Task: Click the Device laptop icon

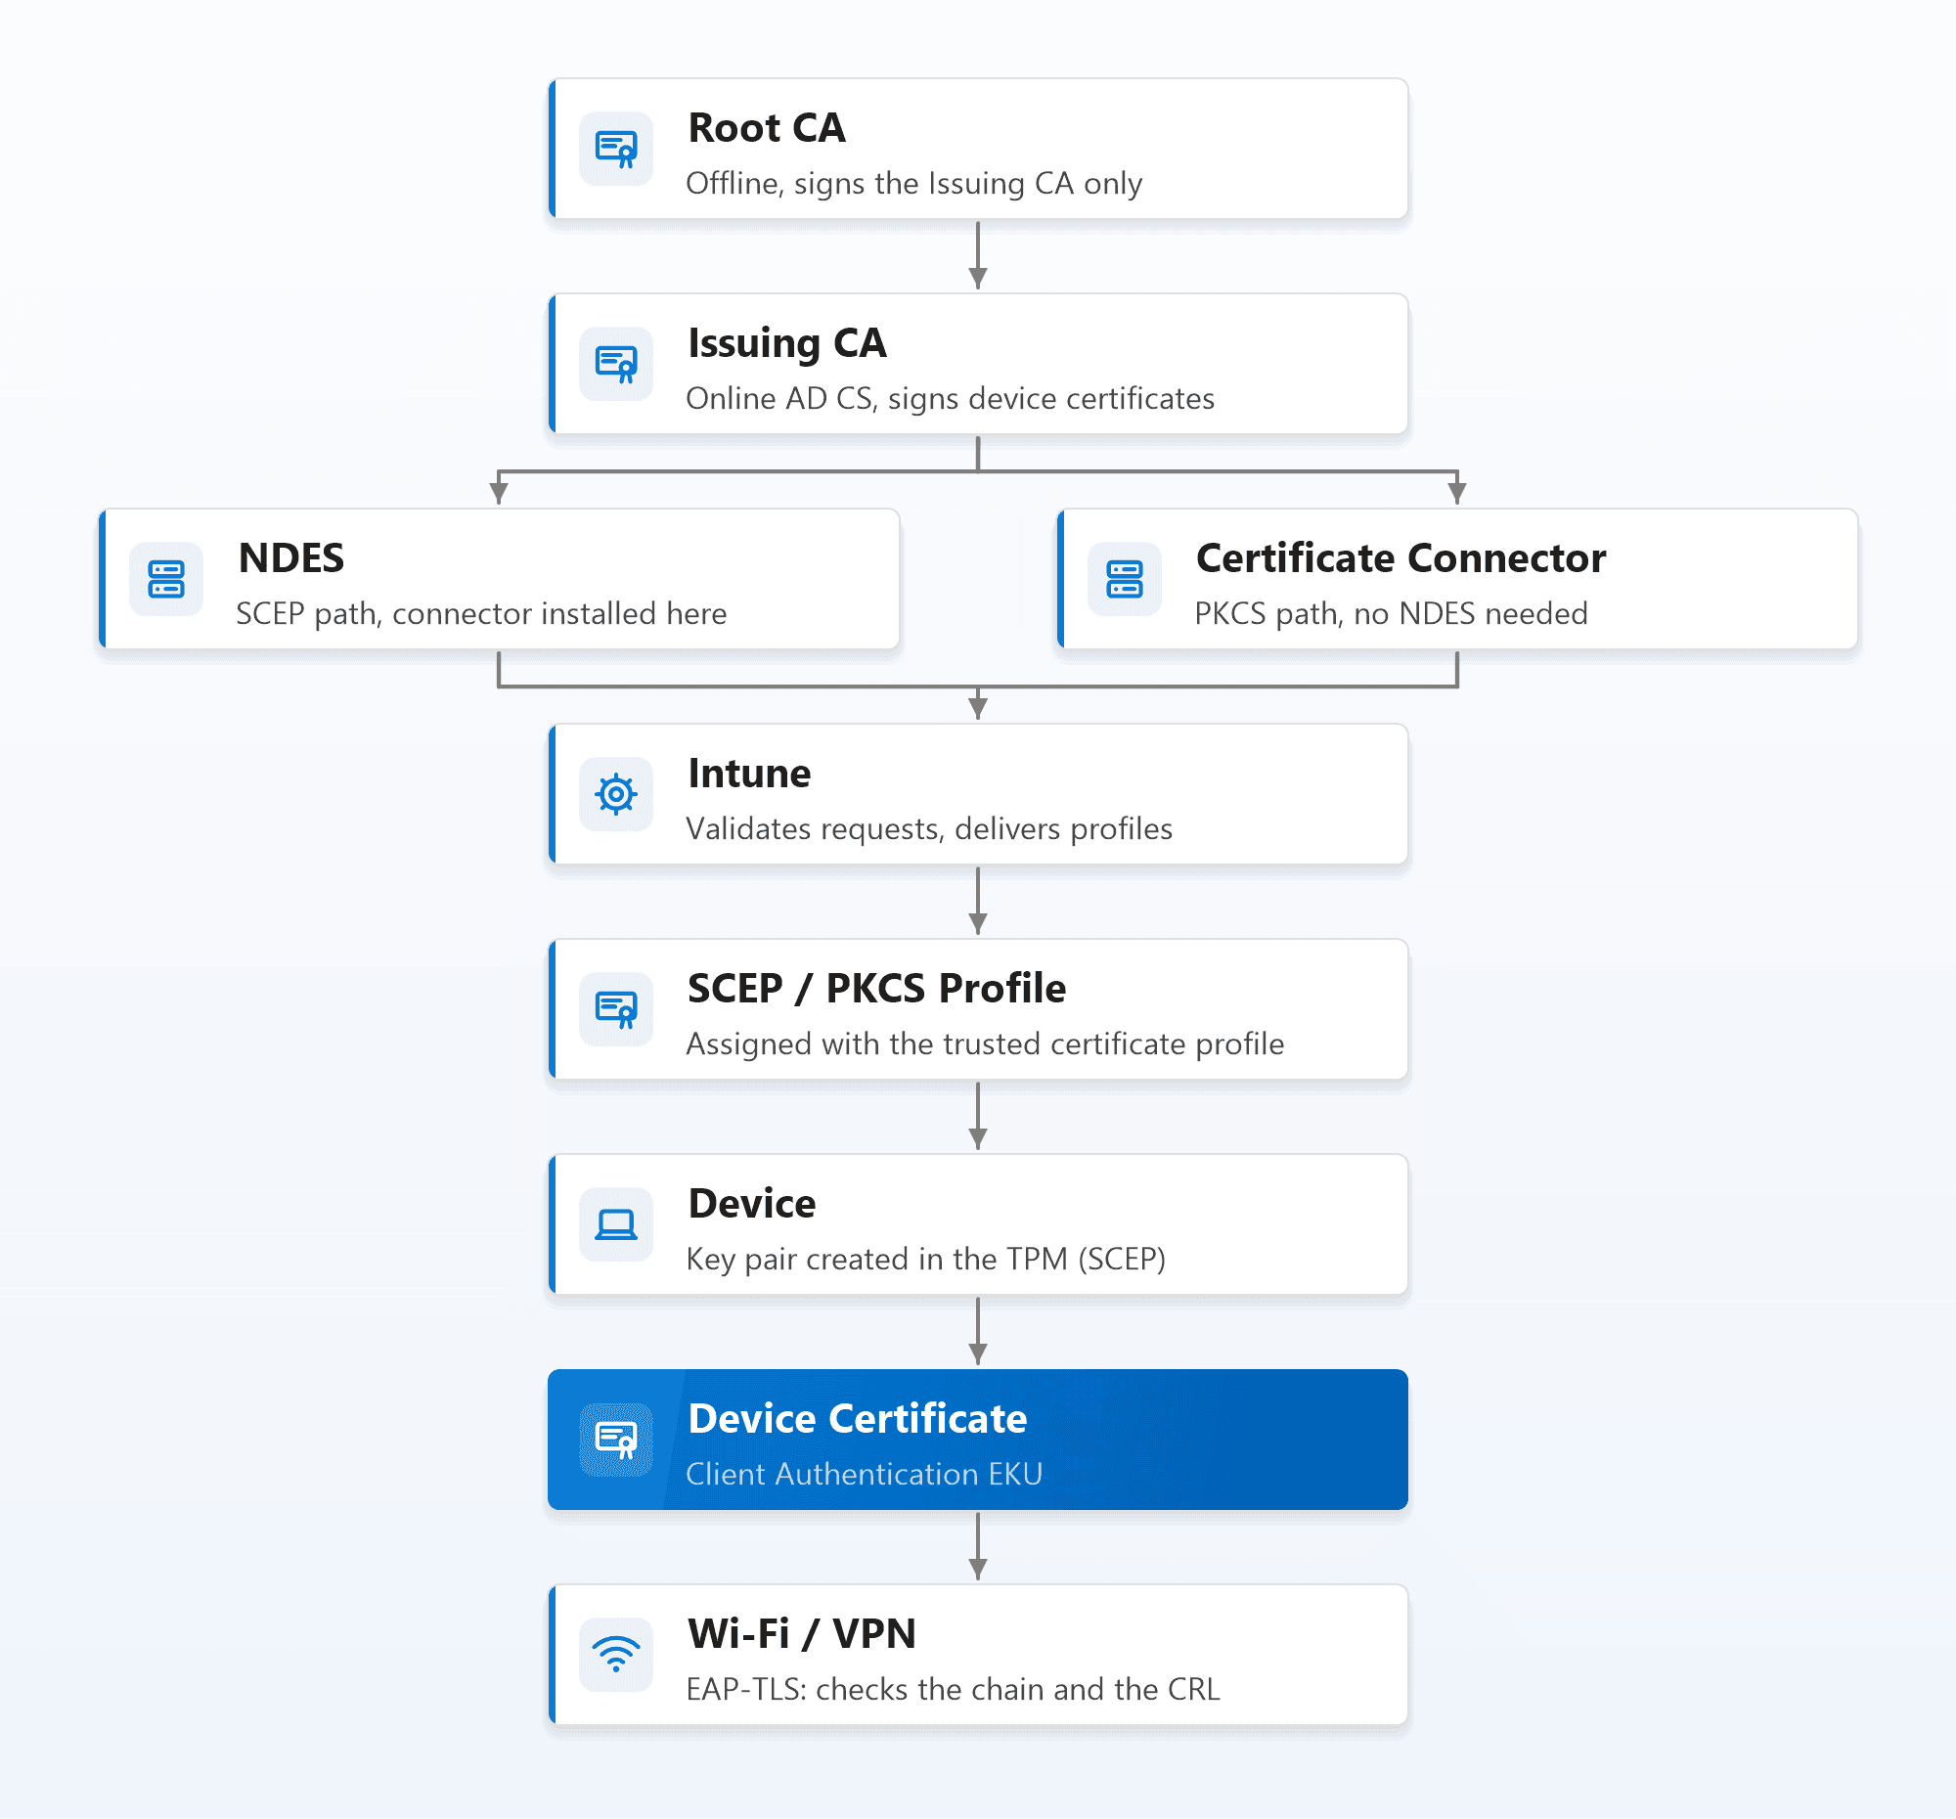Action: (x=616, y=1224)
